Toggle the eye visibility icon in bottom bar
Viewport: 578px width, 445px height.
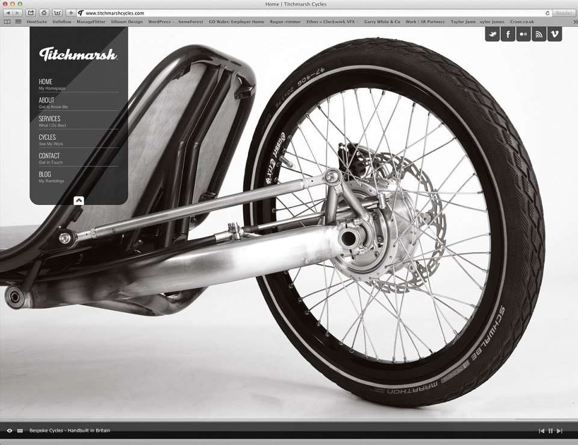point(10,431)
